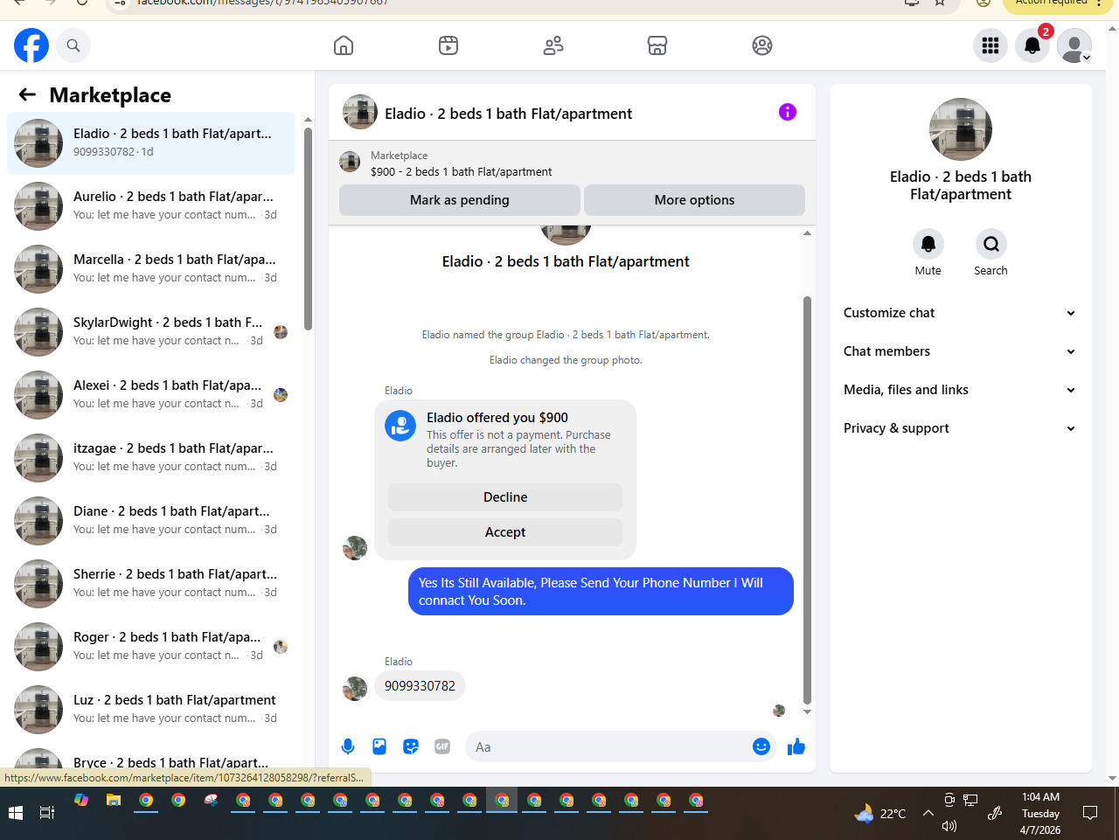Search in conversation using the magnifier icon
The width and height of the screenshot is (1119, 840).
pyautogui.click(x=991, y=244)
